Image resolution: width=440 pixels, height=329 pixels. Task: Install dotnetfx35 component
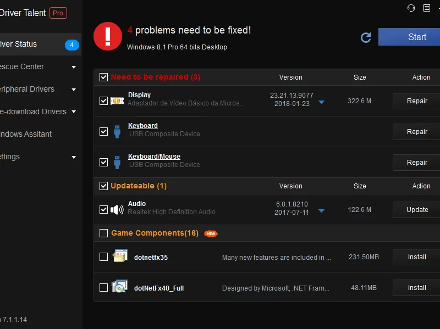[416, 257]
